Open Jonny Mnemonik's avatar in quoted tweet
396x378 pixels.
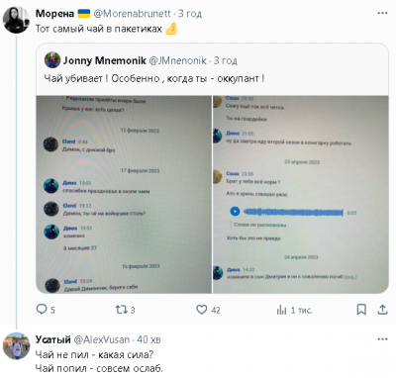52,60
